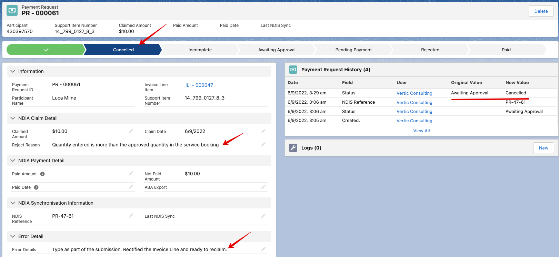Collapse the Error Detail section
Image resolution: width=559 pixels, height=257 pixels.
tap(13, 236)
